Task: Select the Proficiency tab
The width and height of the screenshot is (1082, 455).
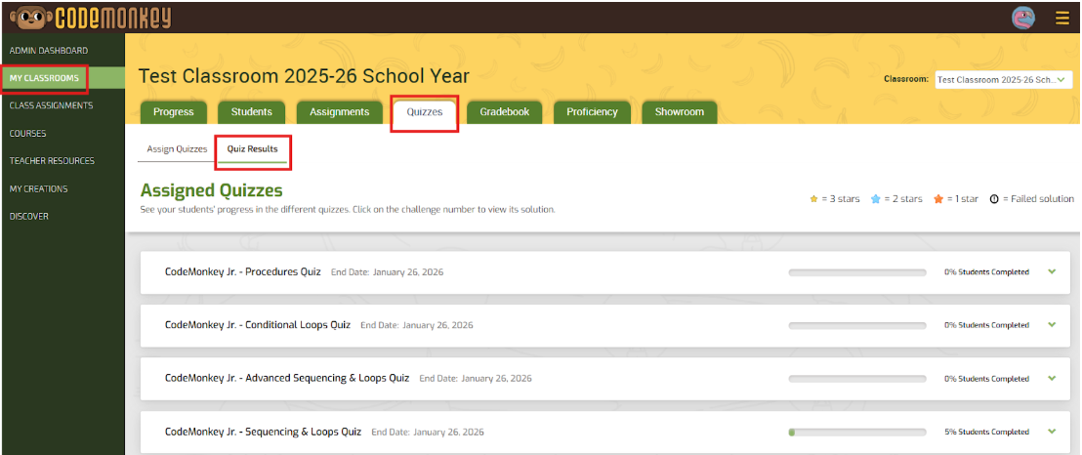Action: [592, 111]
